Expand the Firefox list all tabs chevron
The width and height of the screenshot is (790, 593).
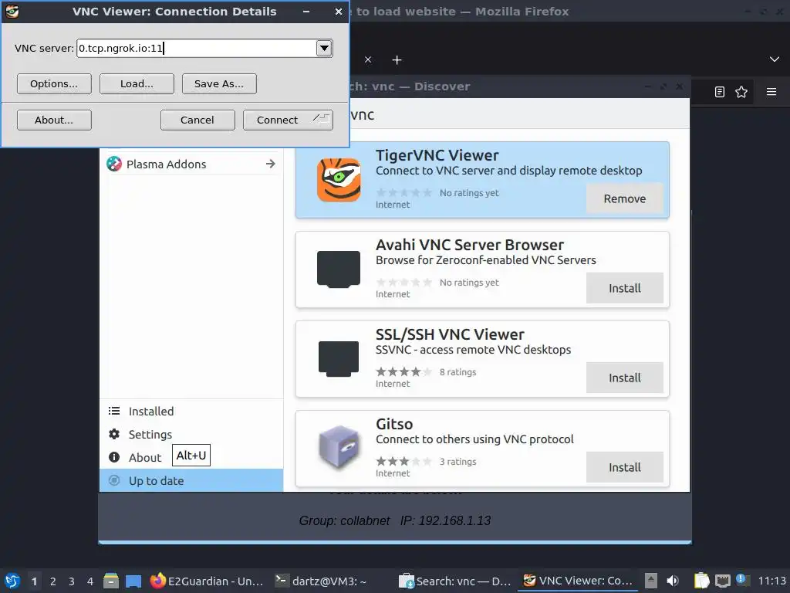tap(775, 59)
